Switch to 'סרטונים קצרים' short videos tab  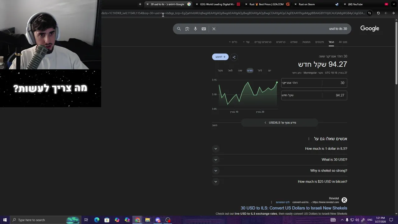(263, 42)
